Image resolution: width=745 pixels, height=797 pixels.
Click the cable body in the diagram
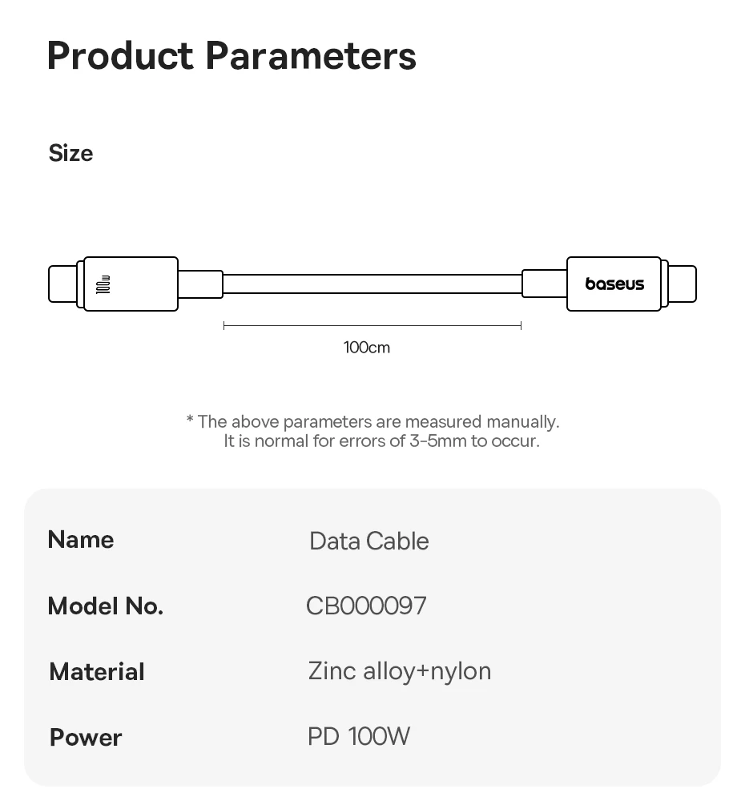372,284
